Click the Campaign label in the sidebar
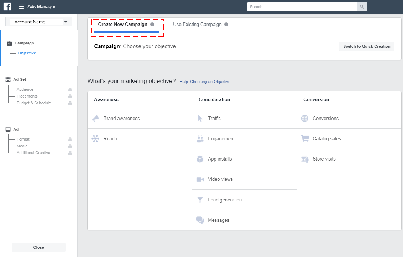Viewport: 403px width, 257px height. [25, 43]
